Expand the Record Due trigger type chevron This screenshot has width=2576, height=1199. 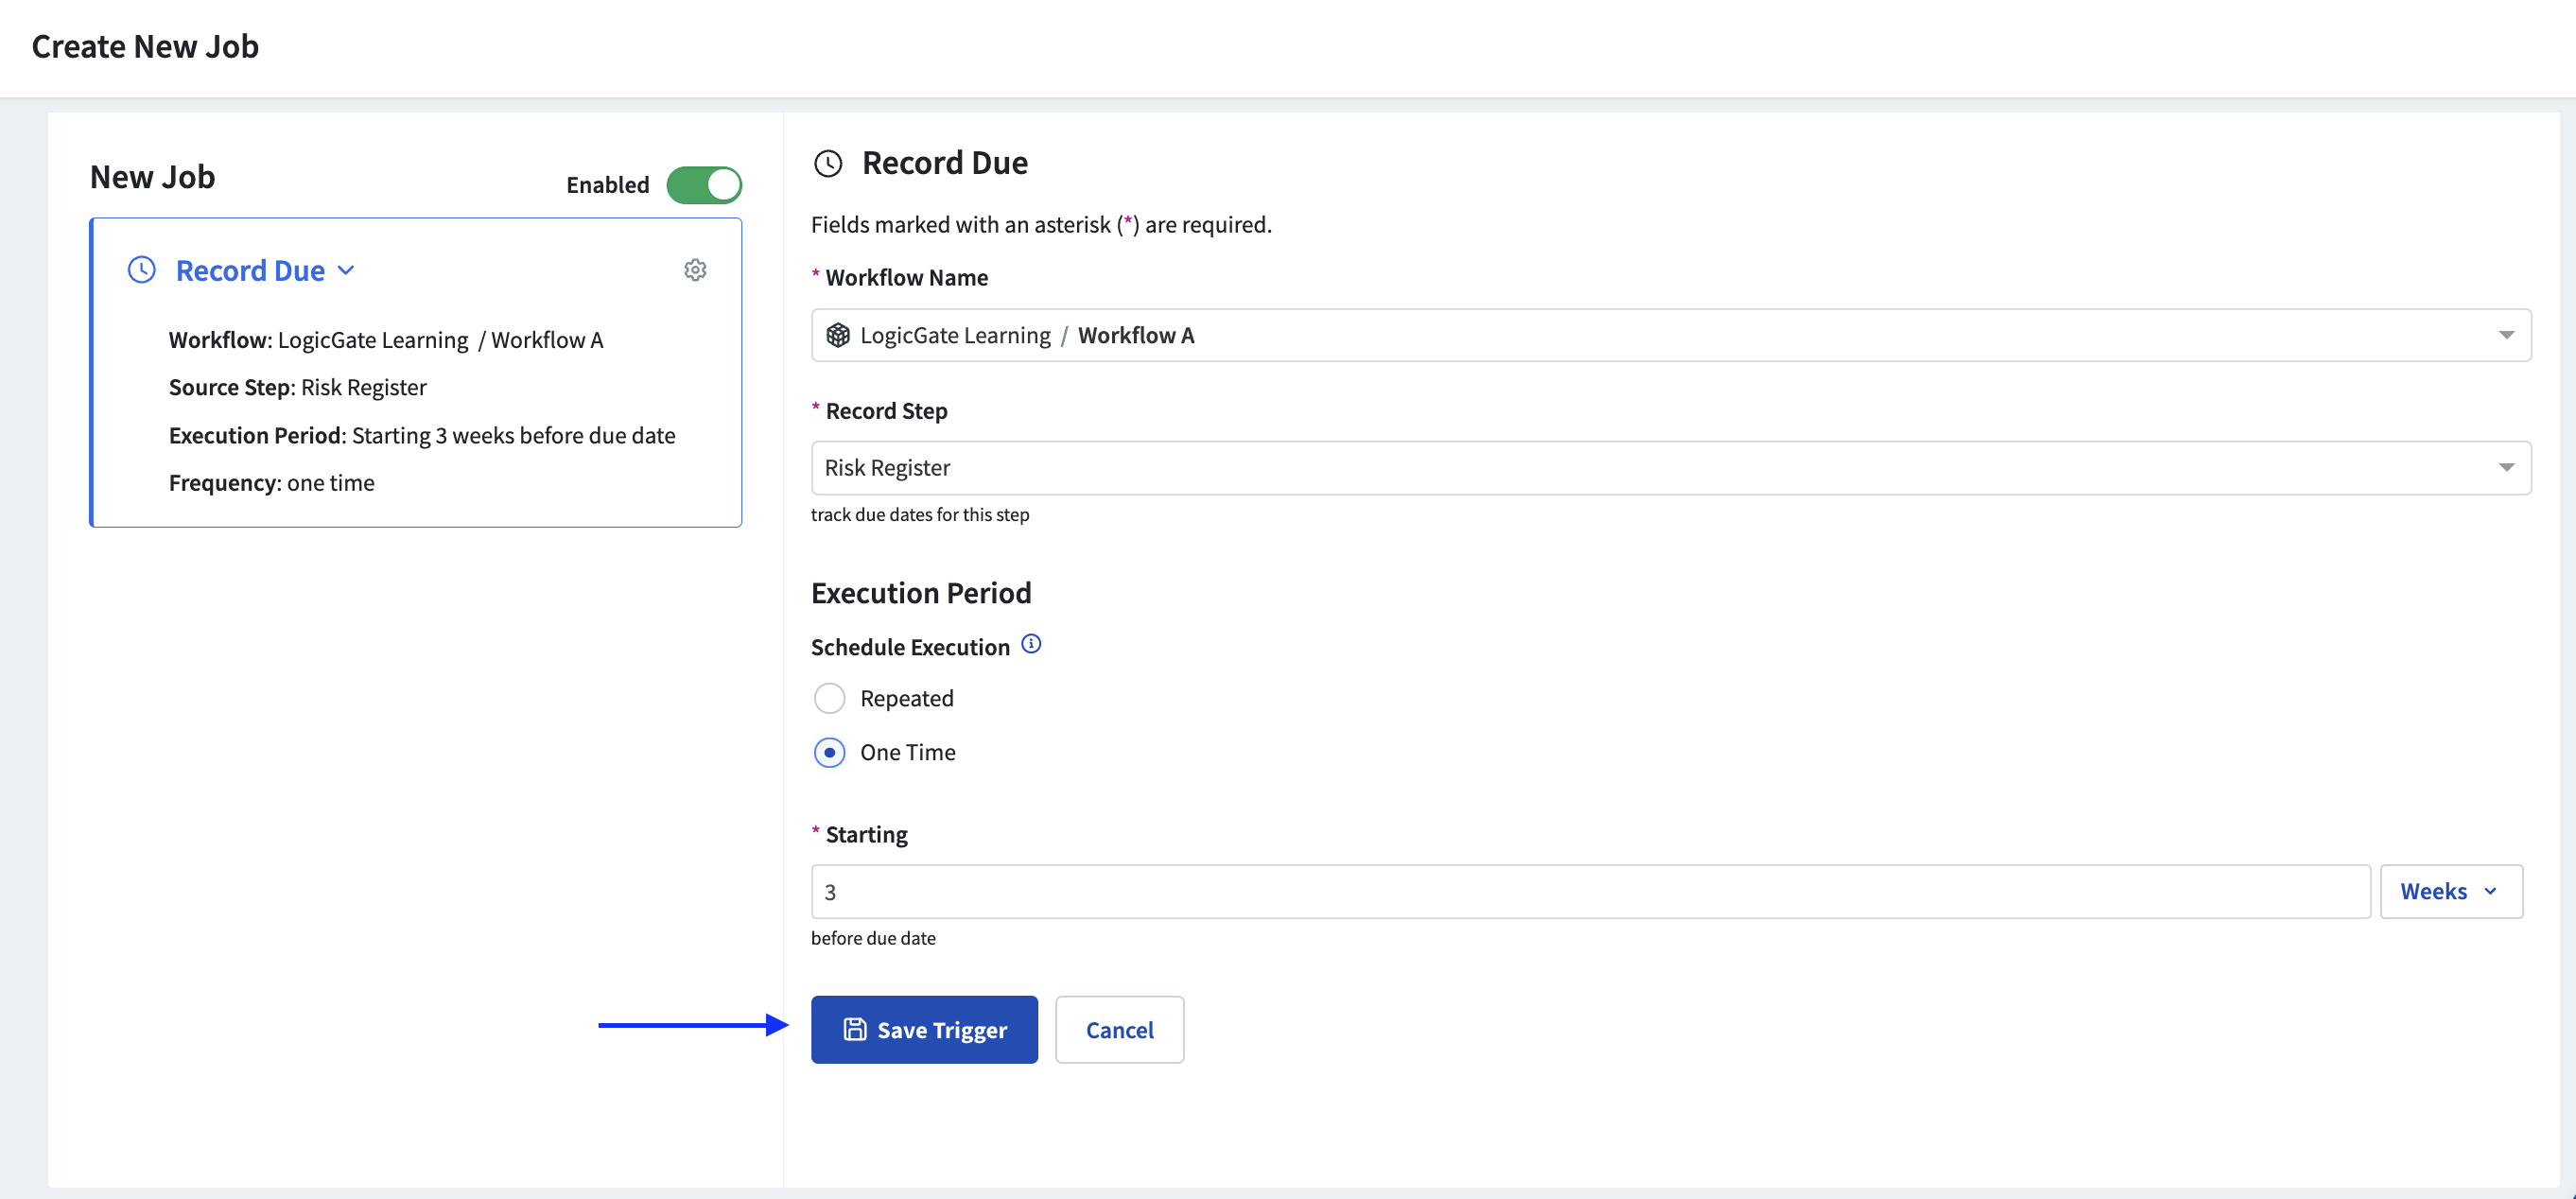pos(346,270)
